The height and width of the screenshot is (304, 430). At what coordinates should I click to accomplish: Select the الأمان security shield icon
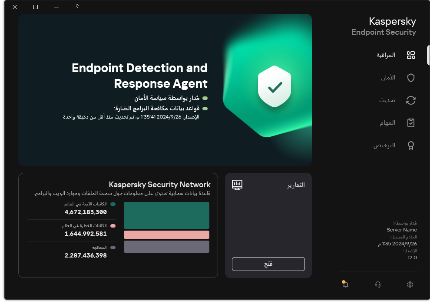coord(411,78)
